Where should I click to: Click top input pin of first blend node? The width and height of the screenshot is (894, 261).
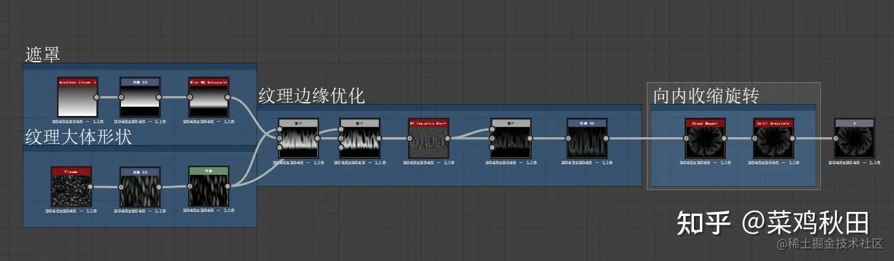tap(279, 130)
